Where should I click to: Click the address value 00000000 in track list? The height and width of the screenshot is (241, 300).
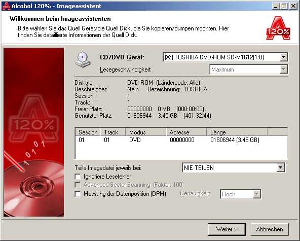click(x=182, y=140)
